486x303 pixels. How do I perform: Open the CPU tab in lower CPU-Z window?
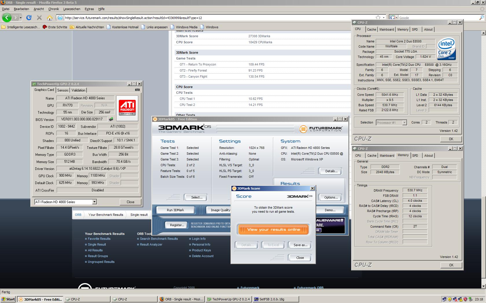coord(358,156)
